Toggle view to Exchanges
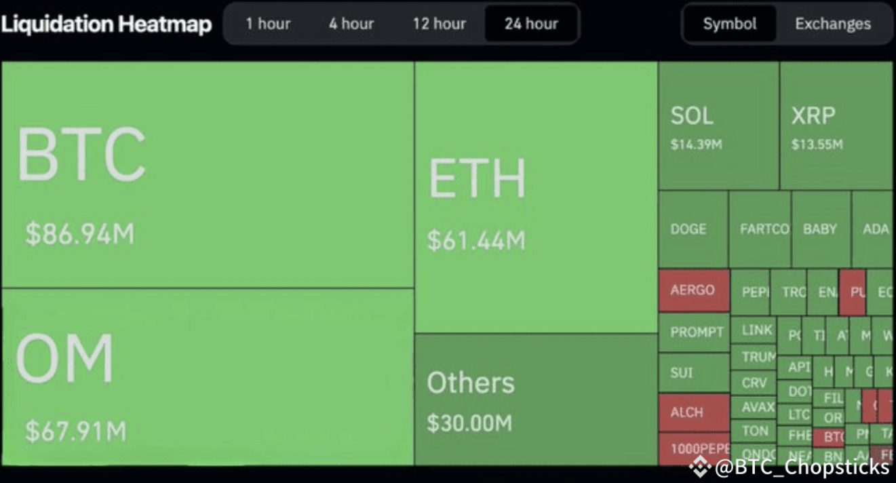 [833, 24]
